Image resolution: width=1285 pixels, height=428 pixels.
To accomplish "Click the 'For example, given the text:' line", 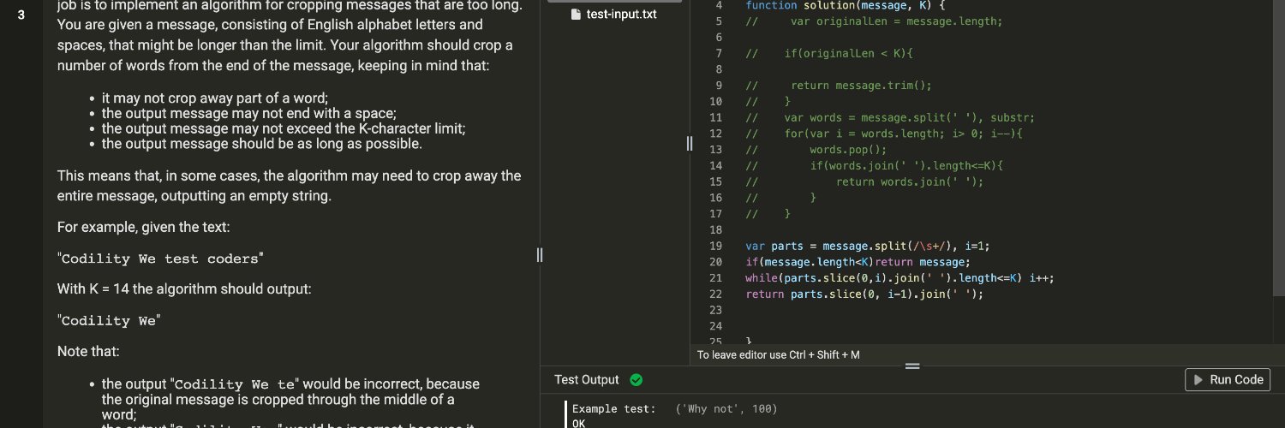I will [143, 228].
